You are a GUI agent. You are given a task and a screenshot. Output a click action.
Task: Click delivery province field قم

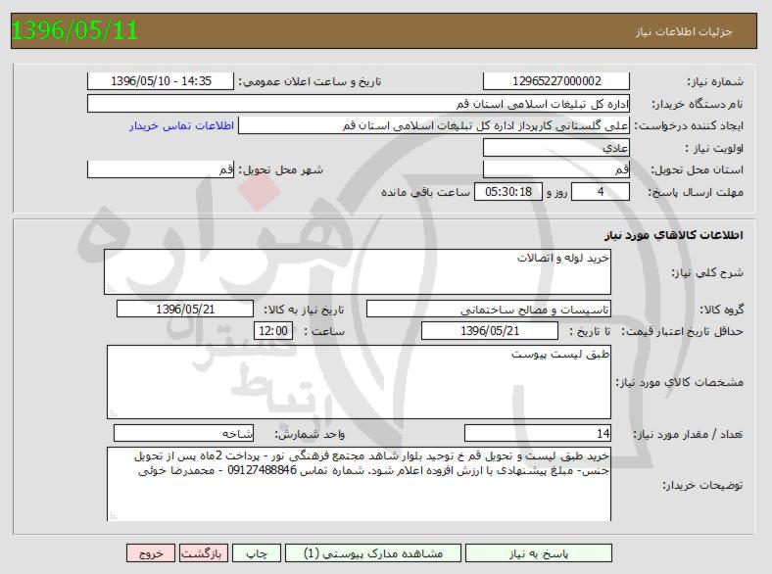pyautogui.click(x=556, y=169)
